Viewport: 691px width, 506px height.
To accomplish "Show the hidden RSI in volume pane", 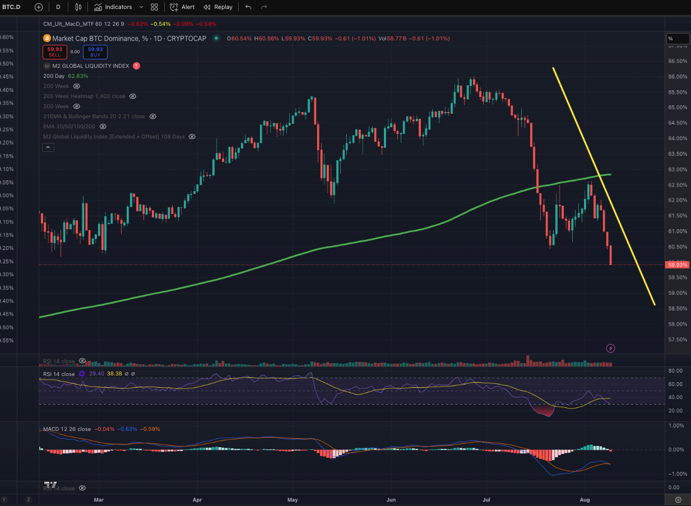I will [82, 361].
